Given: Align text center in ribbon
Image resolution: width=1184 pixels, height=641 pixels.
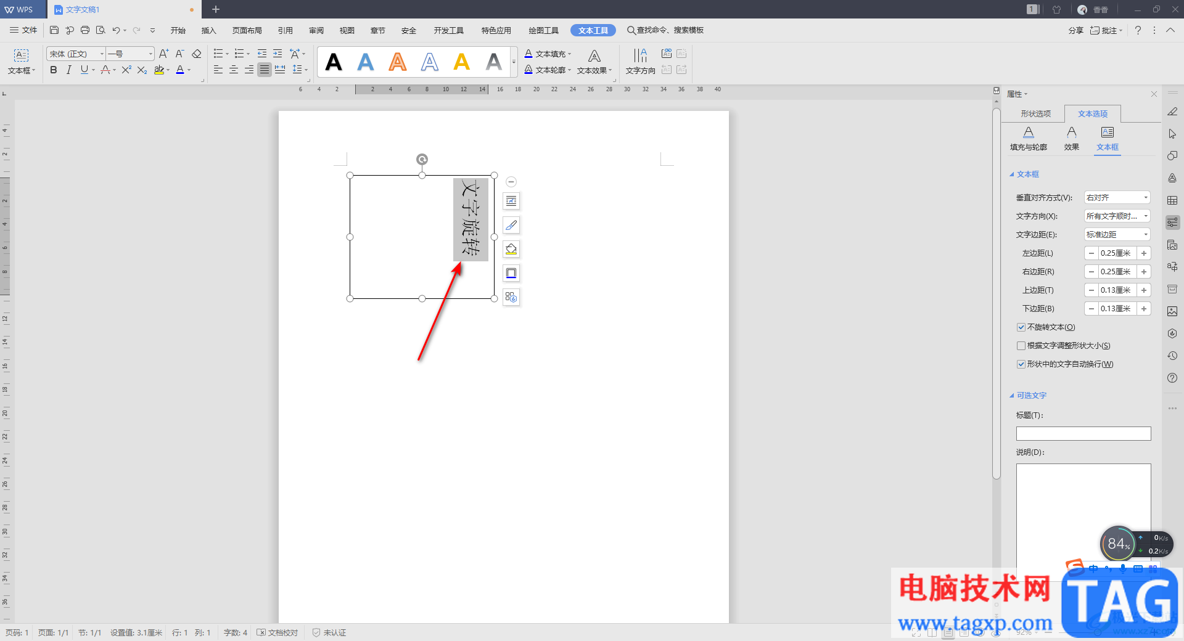Looking at the screenshot, I should coord(234,70).
